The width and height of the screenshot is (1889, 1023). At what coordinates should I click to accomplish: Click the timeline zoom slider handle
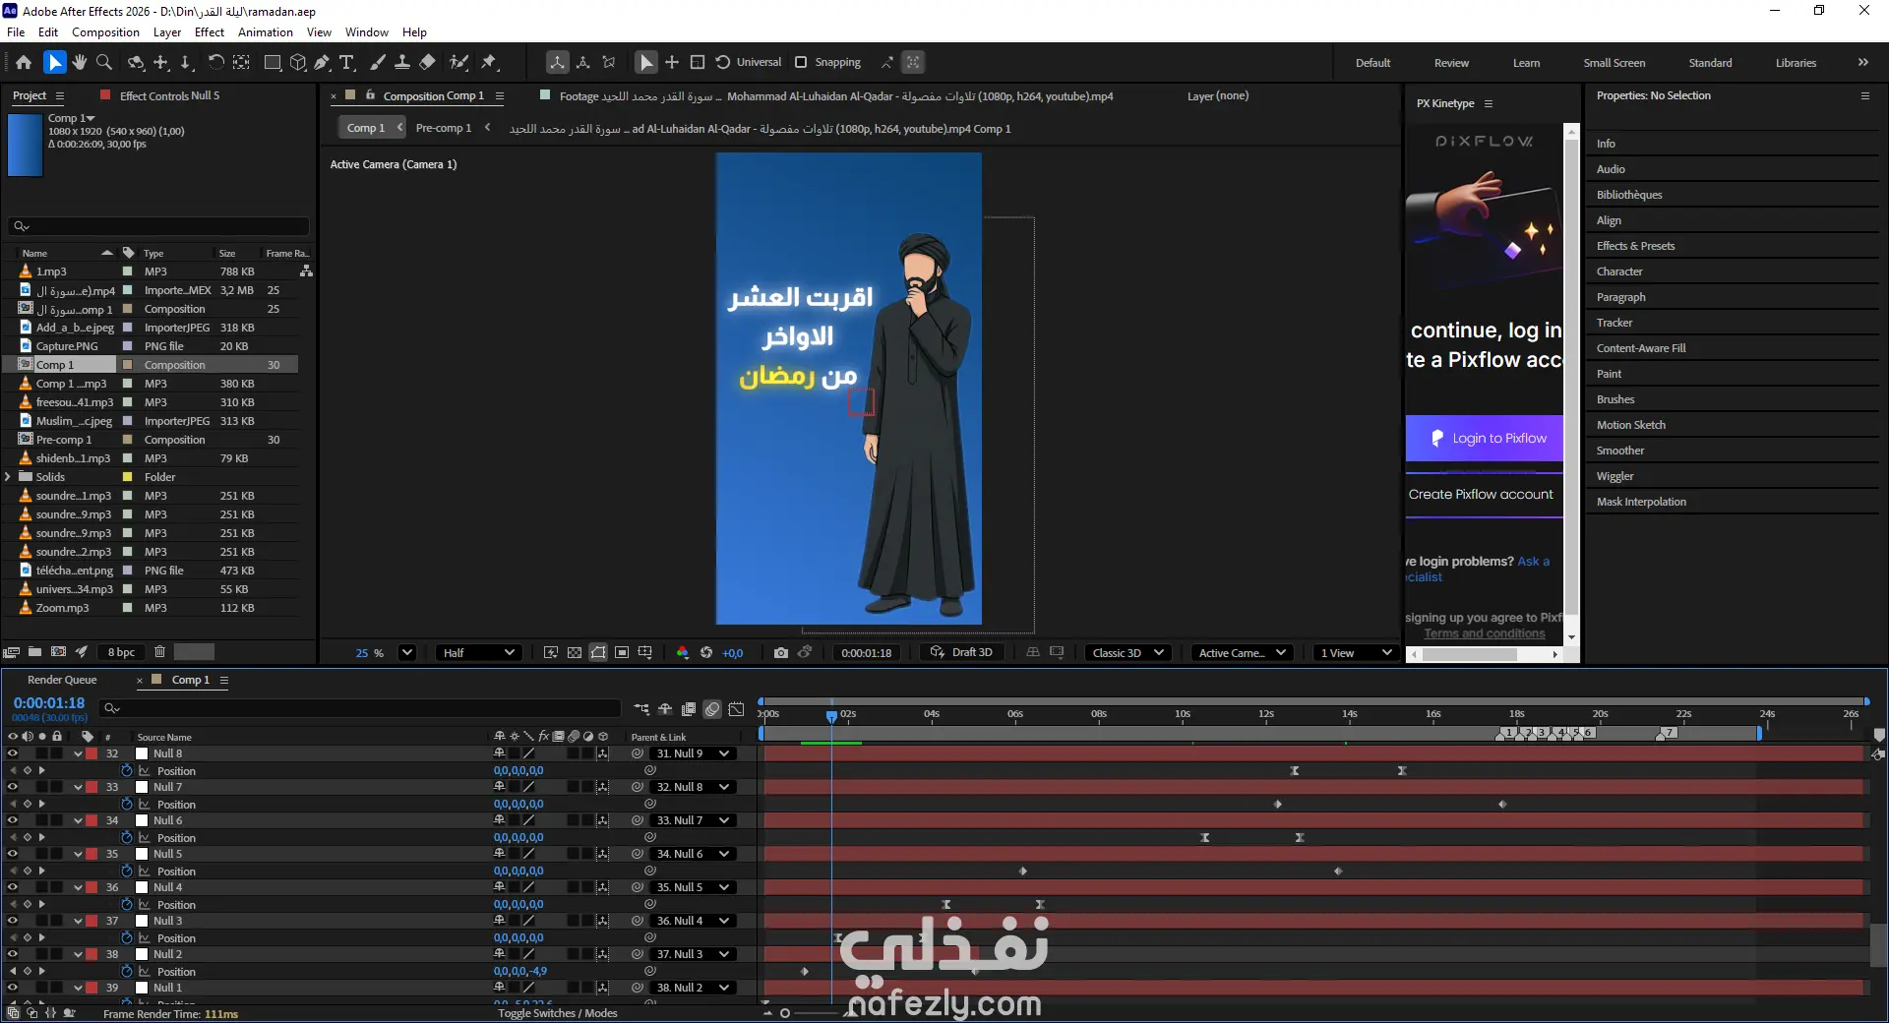click(784, 1012)
